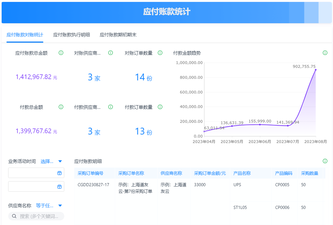The height and width of the screenshot is (225, 333).
Task: Click info icon beside 付款供应商 card
Action: pyautogui.click(x=110, y=107)
